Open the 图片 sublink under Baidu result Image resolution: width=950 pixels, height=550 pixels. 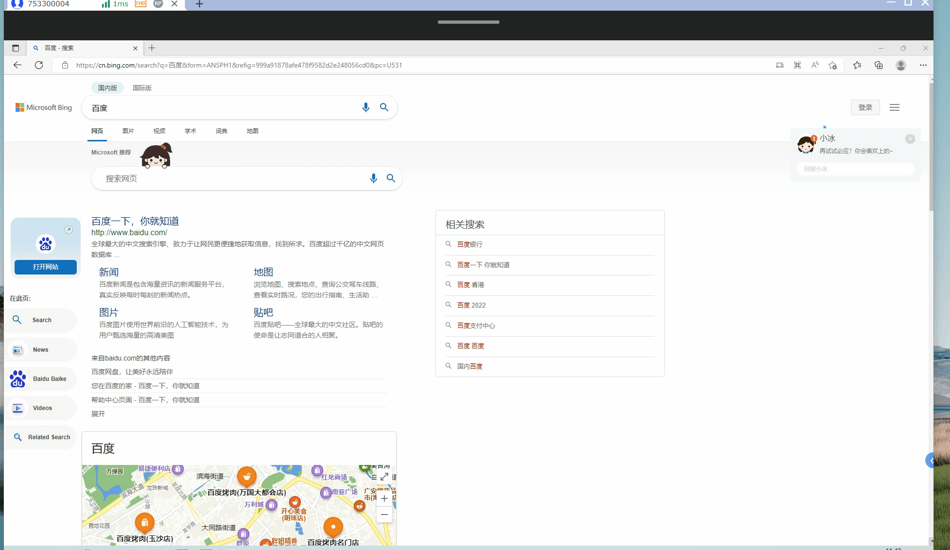pyautogui.click(x=109, y=313)
